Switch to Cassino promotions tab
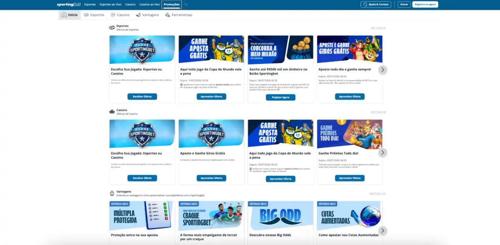Image resolution: width=500 pixels, height=245 pixels. [120, 15]
